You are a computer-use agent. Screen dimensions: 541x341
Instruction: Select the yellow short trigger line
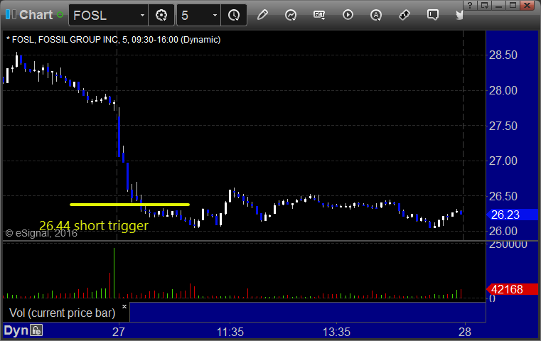(x=129, y=205)
